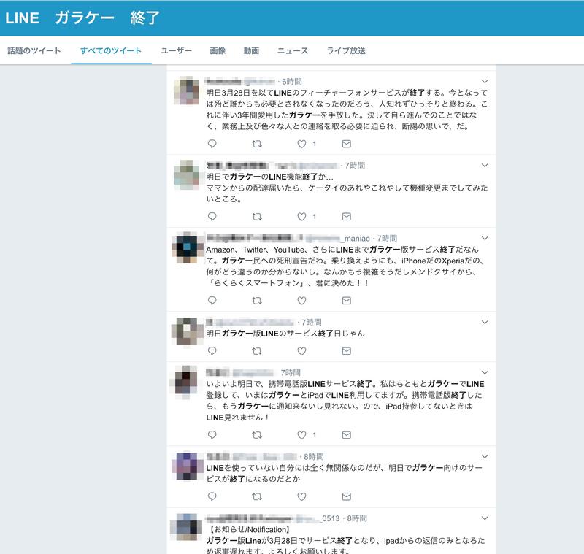The height and width of the screenshot is (554, 584).
Task: Message icon on LINEを使っていない自分 tweet
Action: [x=346, y=496]
